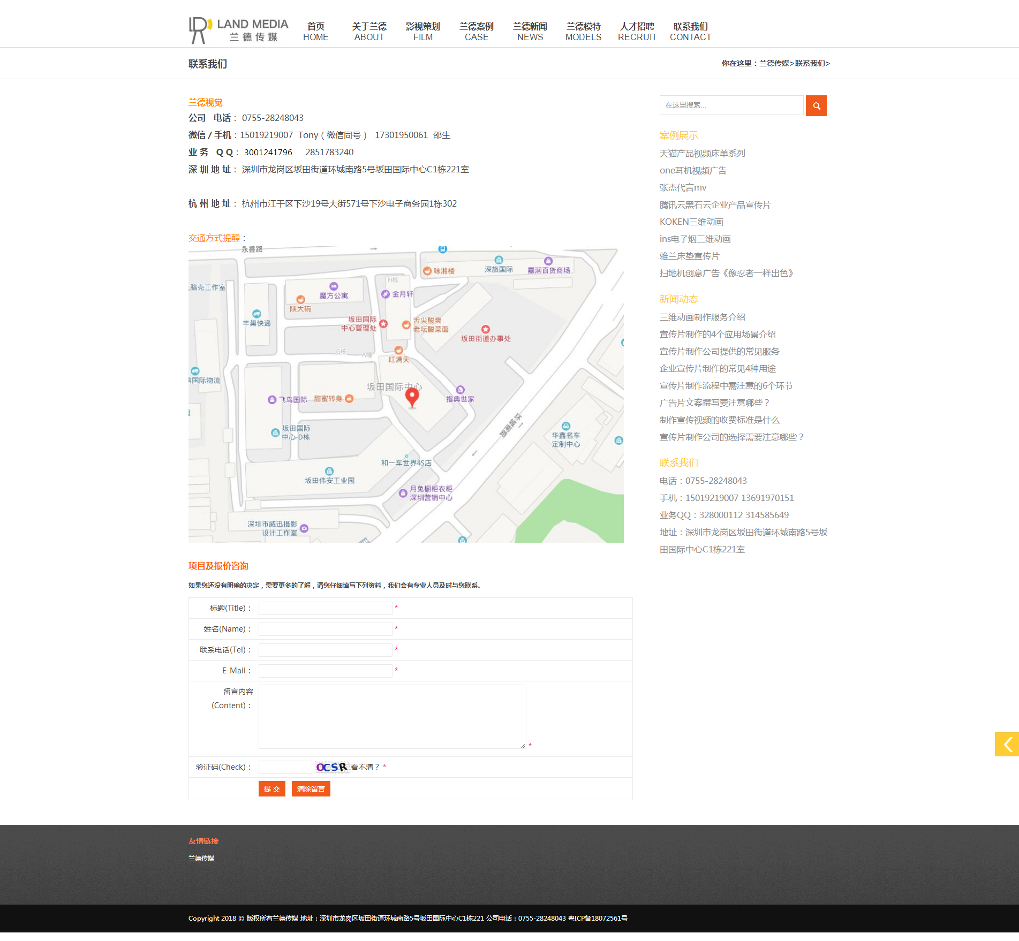Click the red location pin on map
Viewport: 1019px width, 941px height.
(412, 398)
